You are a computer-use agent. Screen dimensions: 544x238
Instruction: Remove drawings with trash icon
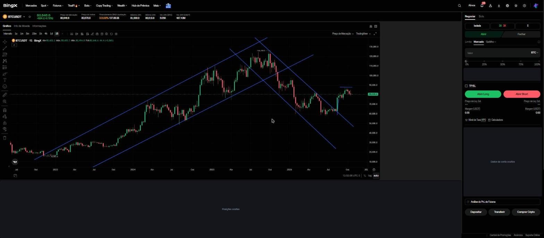[5, 138]
